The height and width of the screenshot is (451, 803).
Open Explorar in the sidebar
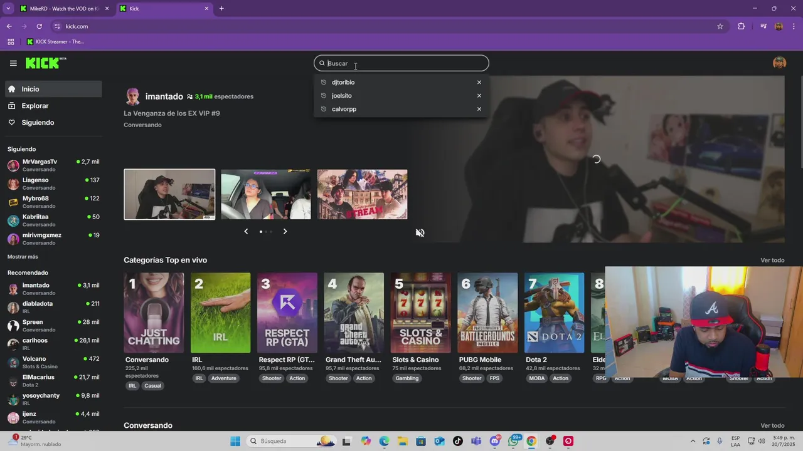point(53,106)
